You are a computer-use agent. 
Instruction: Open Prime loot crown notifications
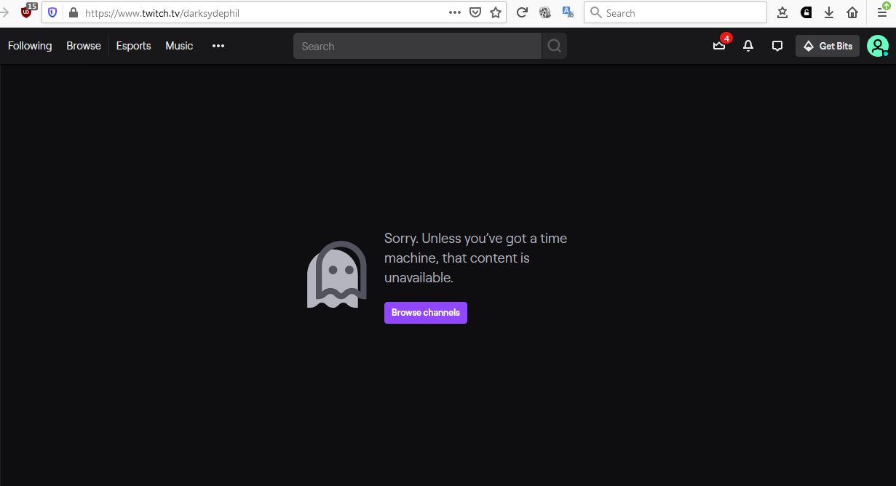(x=719, y=46)
